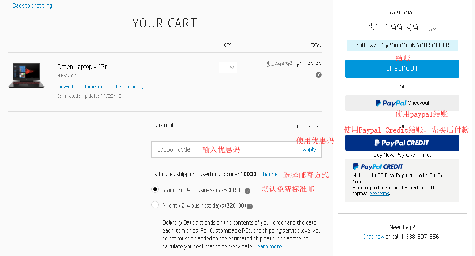
Task: Click the YOU SAVED $300.00 banner
Action: click(x=402, y=45)
